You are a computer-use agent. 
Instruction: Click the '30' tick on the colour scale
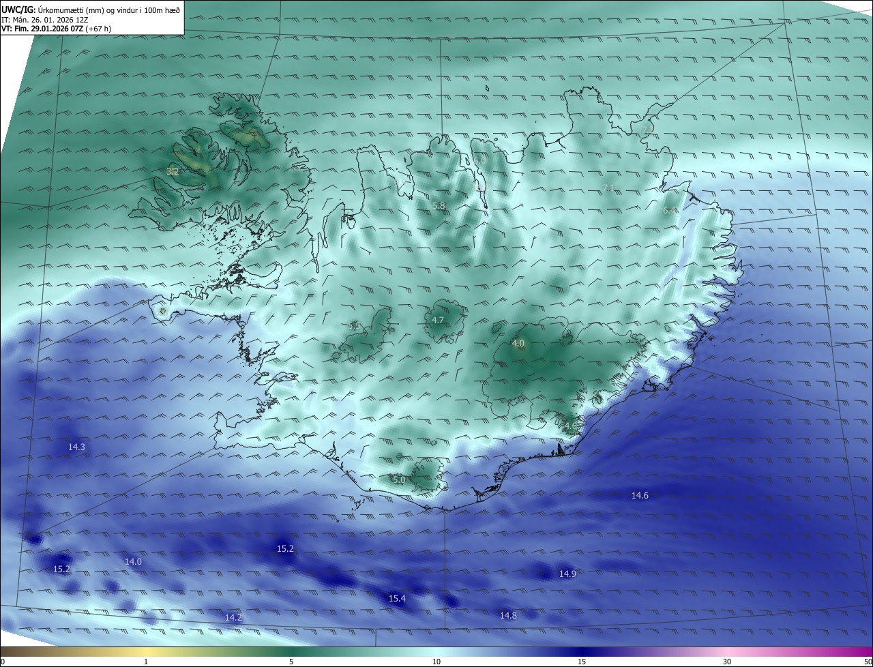pos(727,662)
